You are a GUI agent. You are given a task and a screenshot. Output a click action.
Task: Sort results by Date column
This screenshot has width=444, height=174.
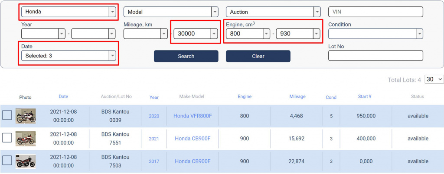tap(63, 96)
